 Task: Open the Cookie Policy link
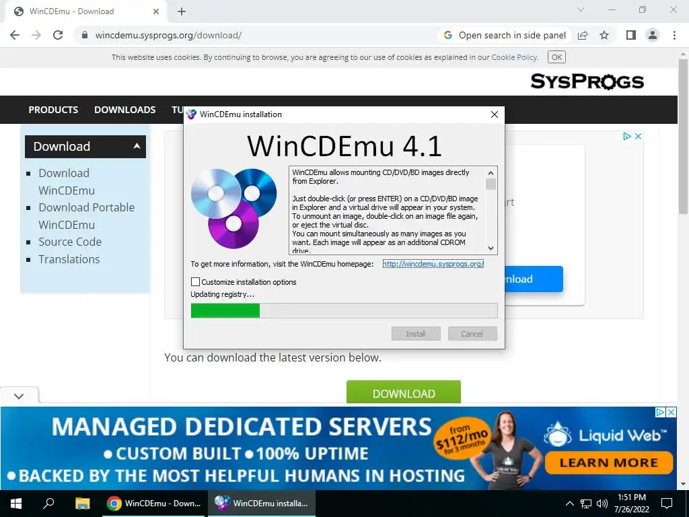[x=514, y=57]
